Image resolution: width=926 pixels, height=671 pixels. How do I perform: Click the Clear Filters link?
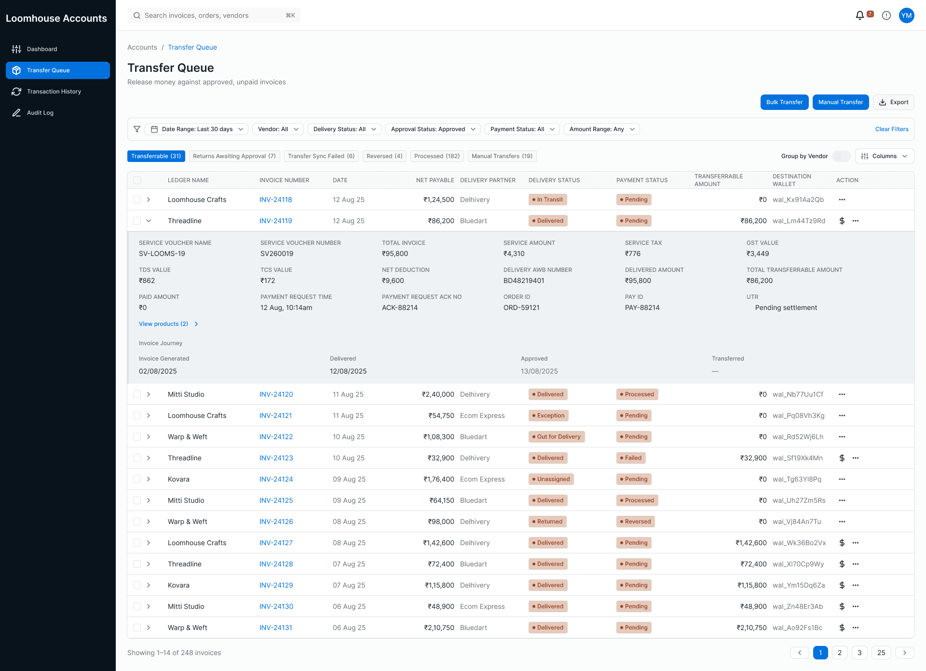tap(892, 129)
